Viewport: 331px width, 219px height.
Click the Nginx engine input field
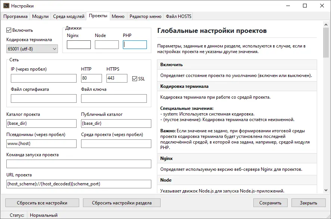point(79,45)
